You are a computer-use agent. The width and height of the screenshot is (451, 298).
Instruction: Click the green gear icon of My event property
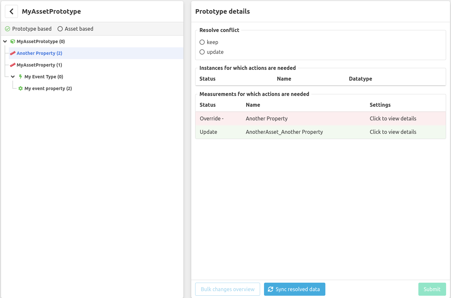(21, 88)
